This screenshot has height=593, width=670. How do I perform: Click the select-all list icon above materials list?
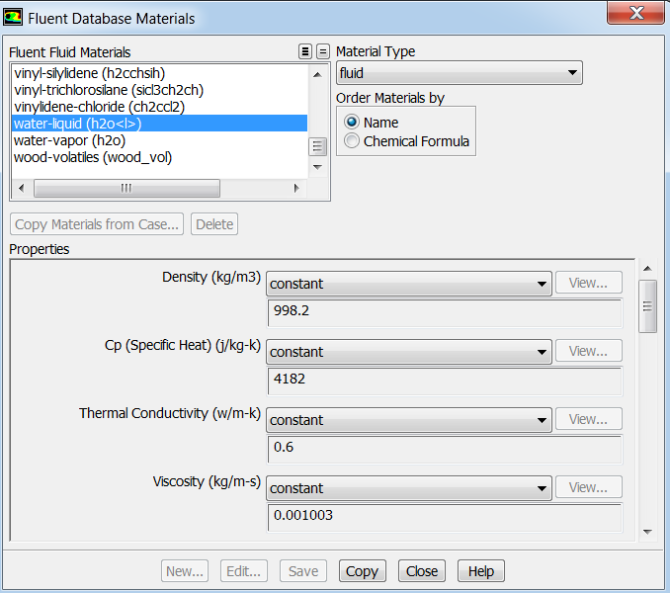pos(305,51)
